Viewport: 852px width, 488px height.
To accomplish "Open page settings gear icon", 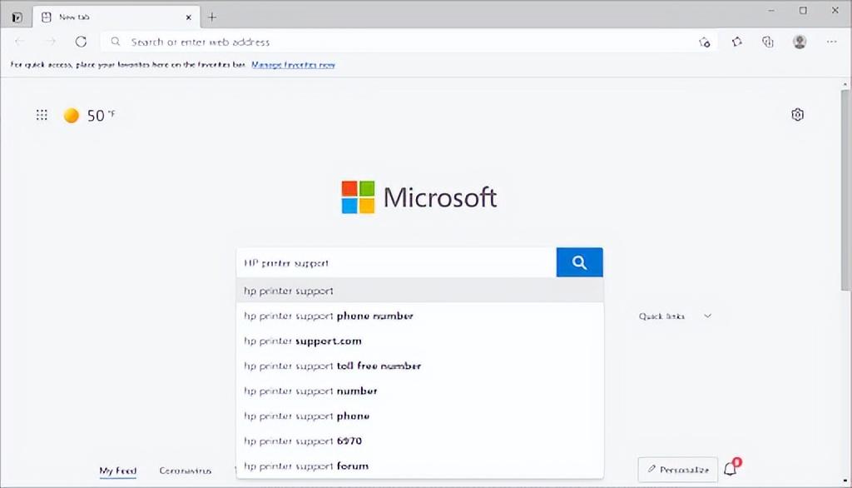I will (797, 115).
